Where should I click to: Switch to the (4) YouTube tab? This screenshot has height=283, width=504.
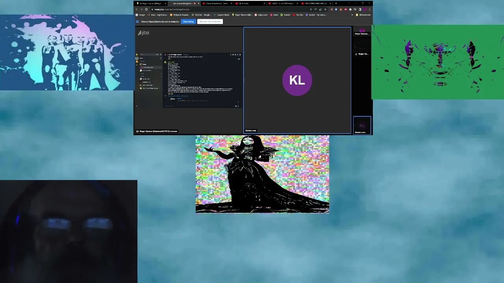tap(251, 3)
